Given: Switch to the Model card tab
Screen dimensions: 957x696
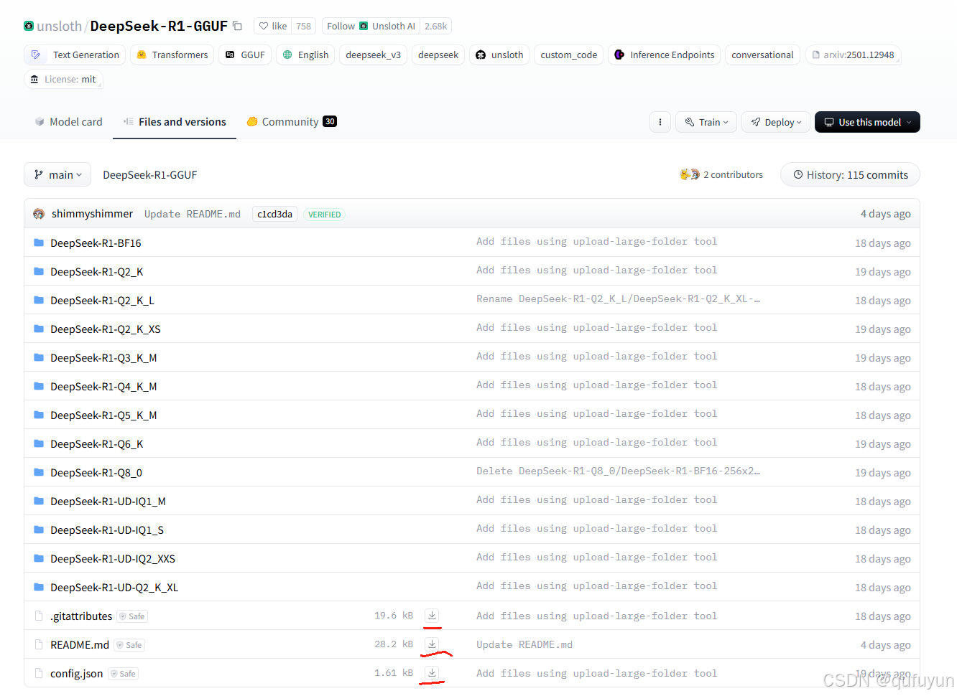Looking at the screenshot, I should pyautogui.click(x=69, y=122).
